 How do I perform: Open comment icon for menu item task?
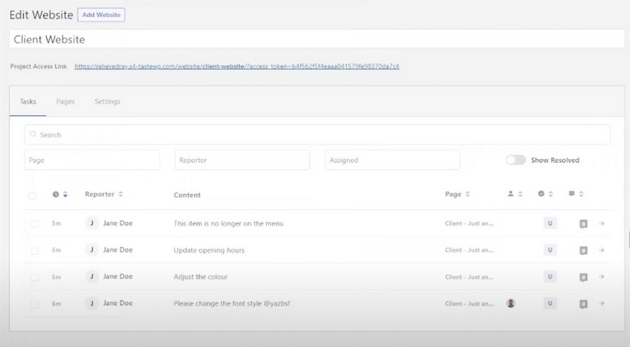[583, 224]
